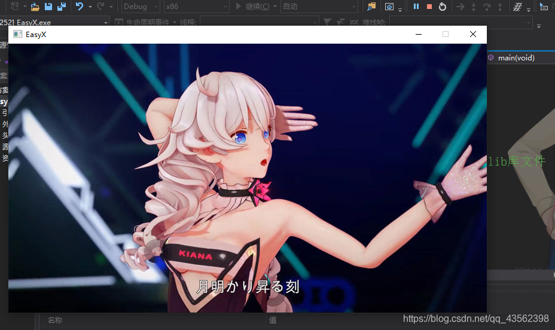
Task: Click the zigzag thread toggle icon beside the funnels
Action: (x=353, y=22)
